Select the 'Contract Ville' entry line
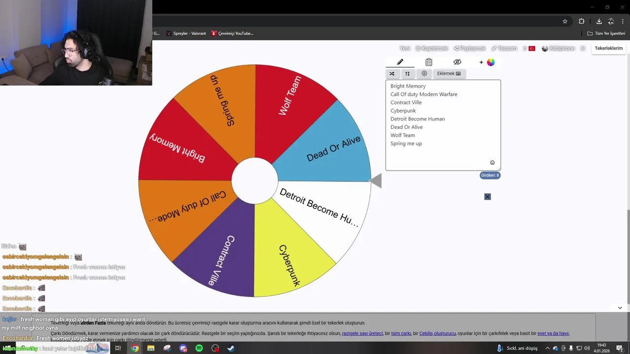Image resolution: width=630 pixels, height=354 pixels. 406,103
